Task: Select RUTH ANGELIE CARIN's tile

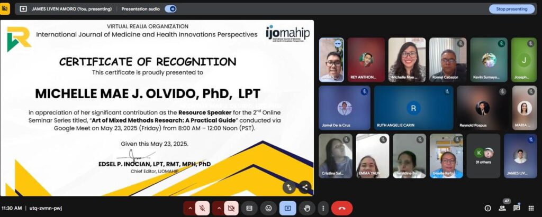Action: coord(413,108)
